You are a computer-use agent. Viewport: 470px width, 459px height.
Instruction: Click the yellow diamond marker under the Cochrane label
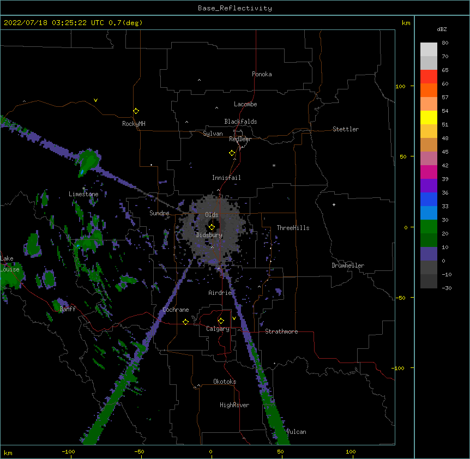(185, 322)
